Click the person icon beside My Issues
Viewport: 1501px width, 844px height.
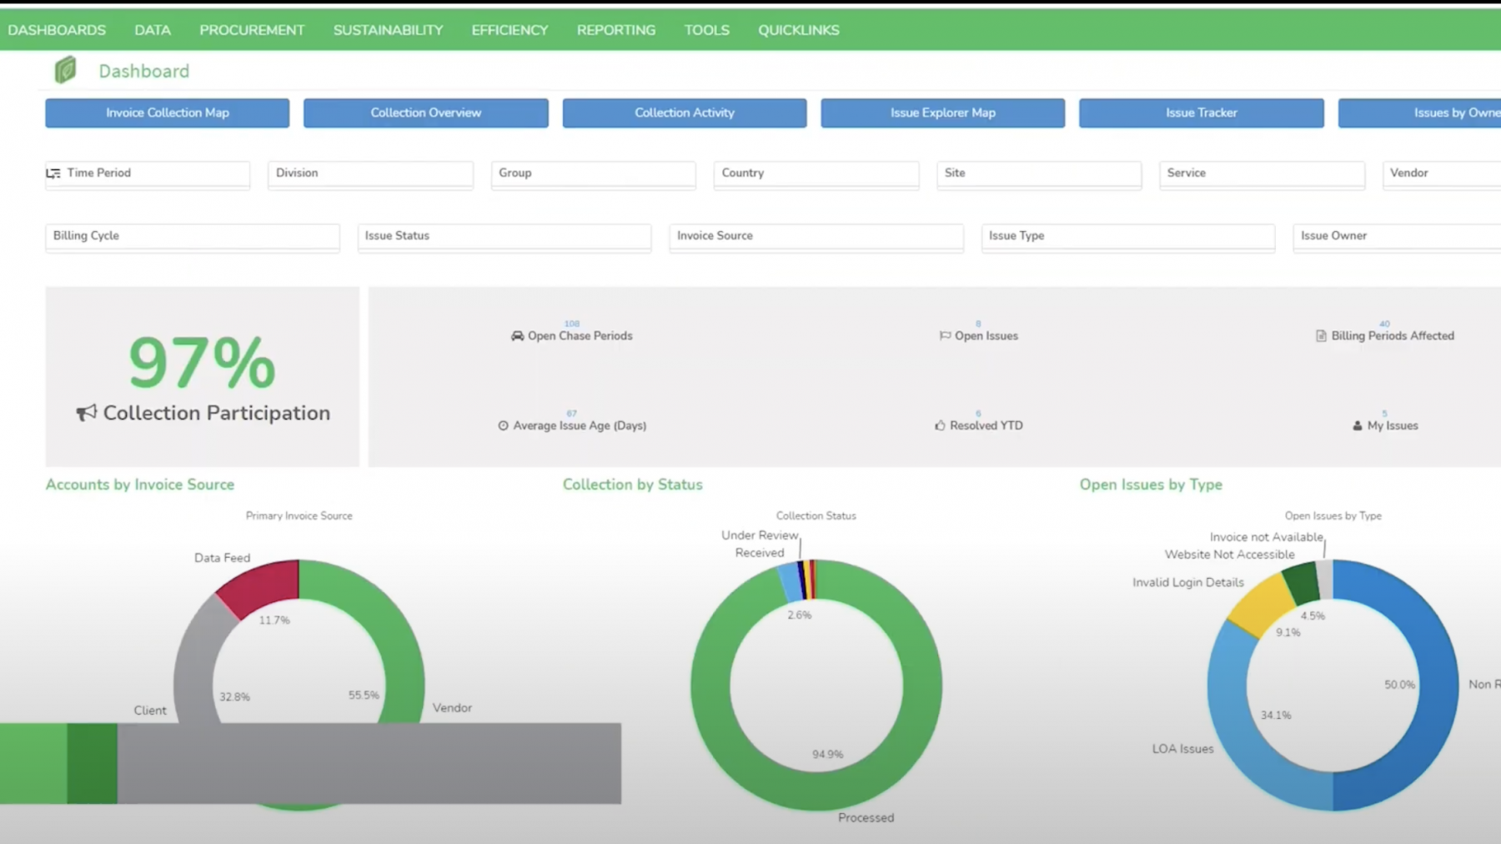click(x=1357, y=425)
